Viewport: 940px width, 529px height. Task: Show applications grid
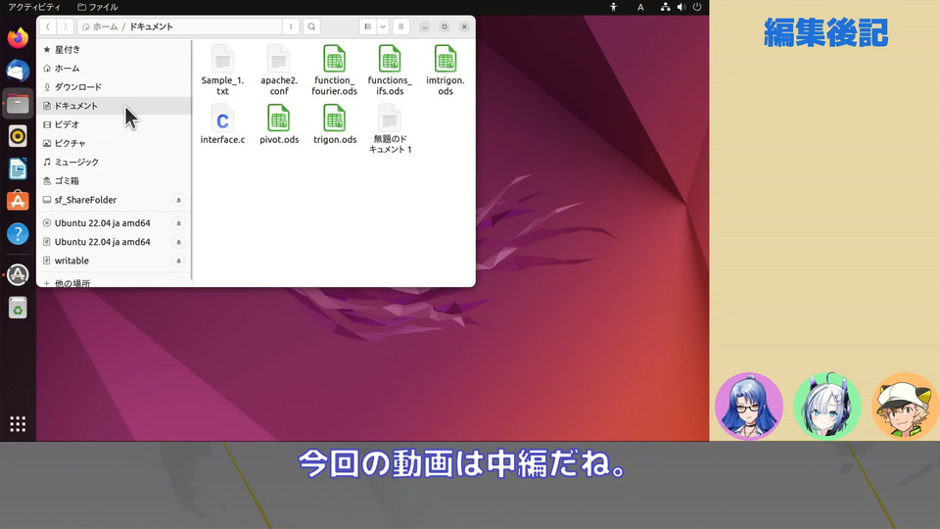click(x=18, y=424)
